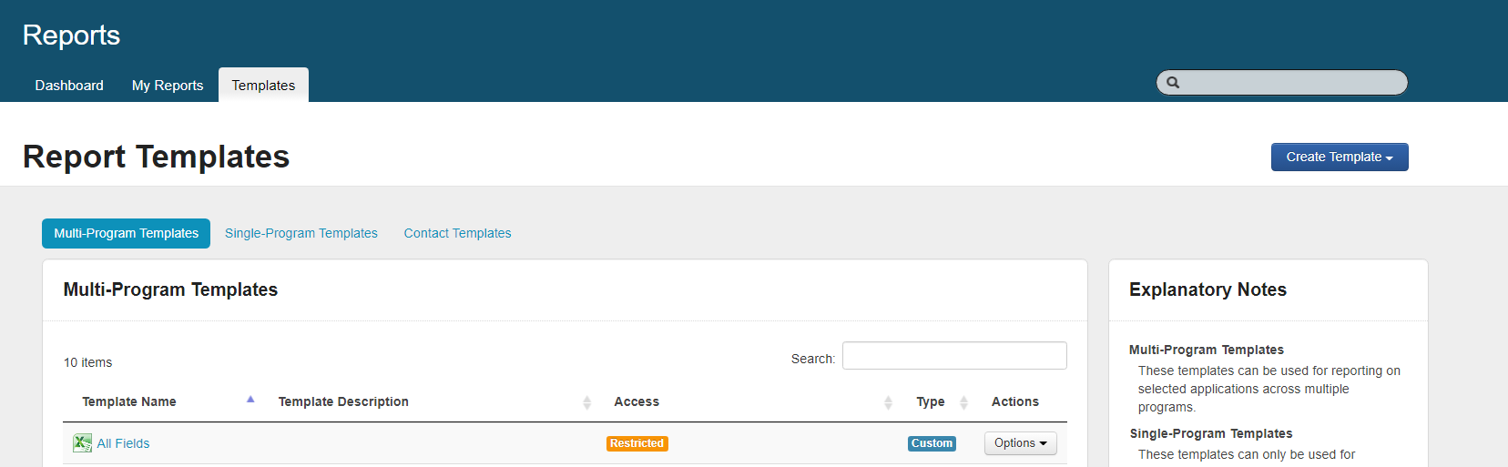
Task: Open the My Reports tab
Action: 168,86
